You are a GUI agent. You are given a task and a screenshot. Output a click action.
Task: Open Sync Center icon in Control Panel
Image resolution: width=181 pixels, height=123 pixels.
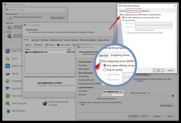(8, 96)
